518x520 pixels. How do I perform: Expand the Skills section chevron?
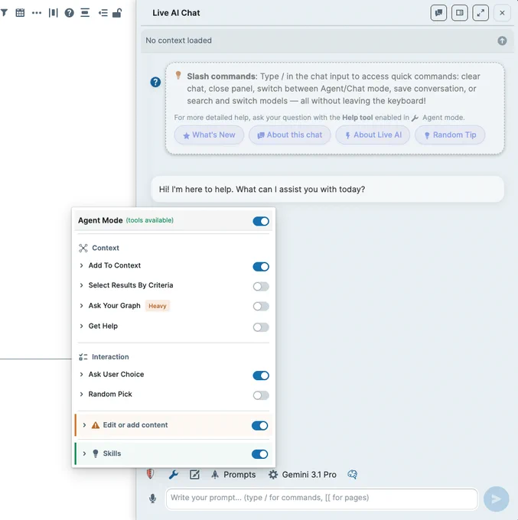point(84,453)
